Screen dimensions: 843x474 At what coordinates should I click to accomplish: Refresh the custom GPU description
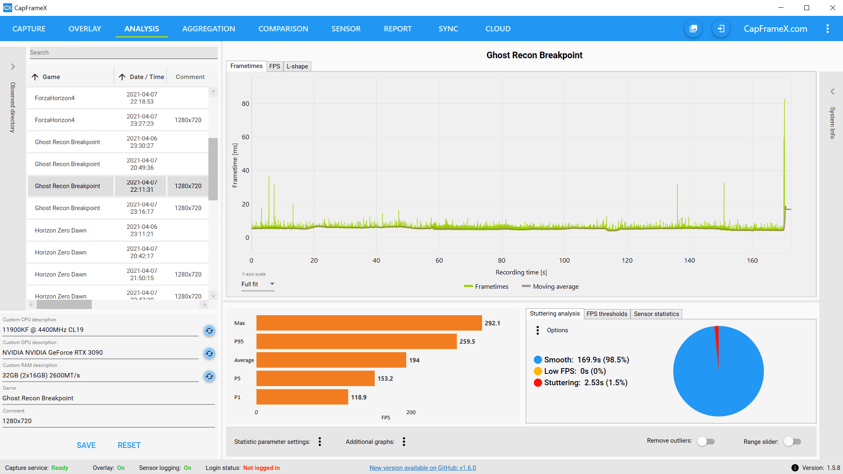click(209, 353)
